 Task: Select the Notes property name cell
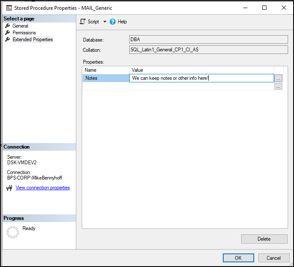[106, 78]
